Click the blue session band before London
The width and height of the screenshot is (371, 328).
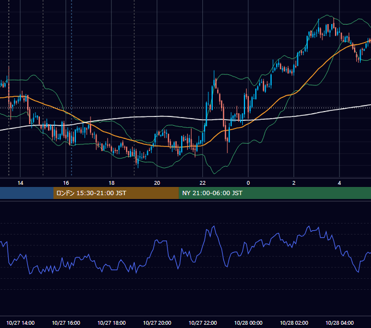pos(27,193)
